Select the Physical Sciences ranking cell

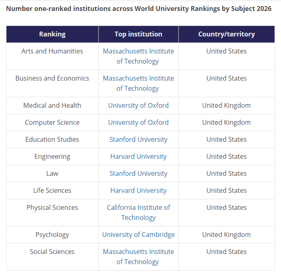pos(52,207)
